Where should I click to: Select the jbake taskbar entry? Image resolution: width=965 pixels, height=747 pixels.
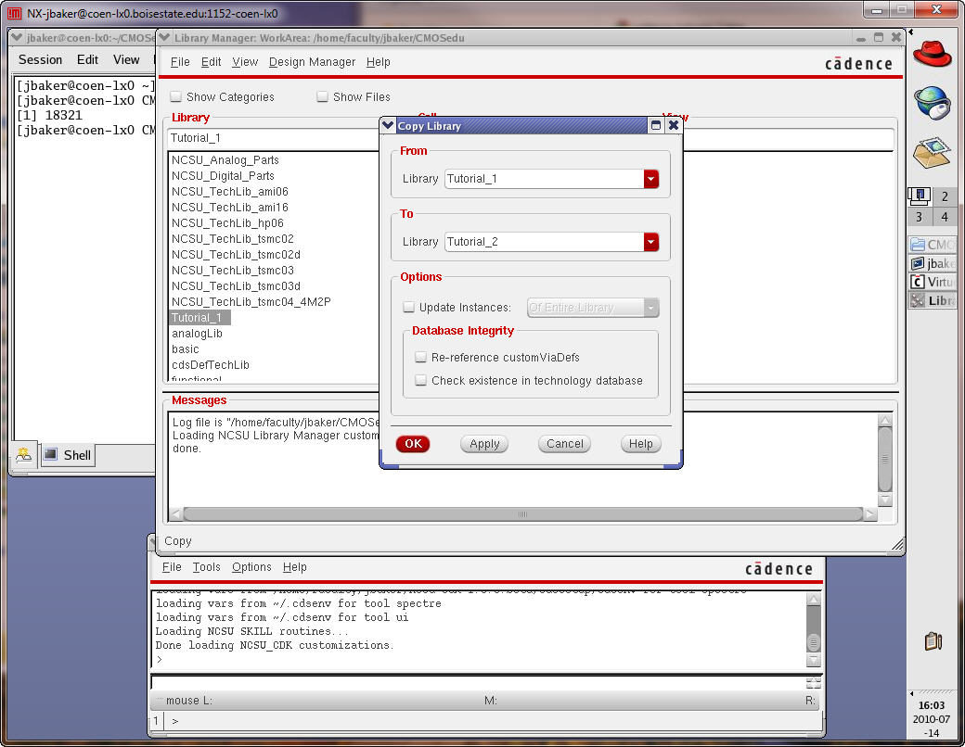[933, 263]
